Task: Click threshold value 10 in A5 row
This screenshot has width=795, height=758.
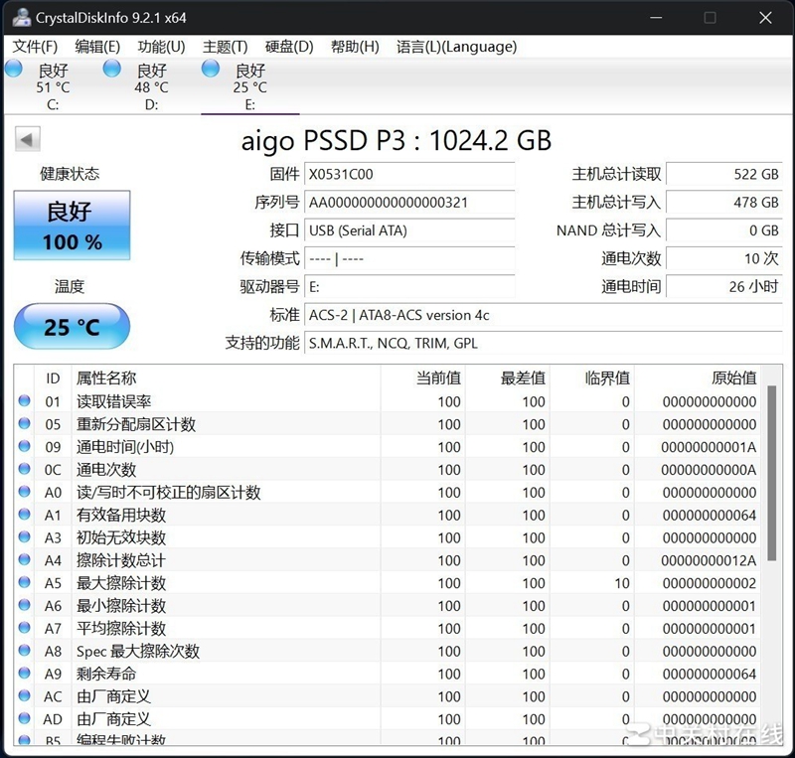Action: [x=622, y=583]
